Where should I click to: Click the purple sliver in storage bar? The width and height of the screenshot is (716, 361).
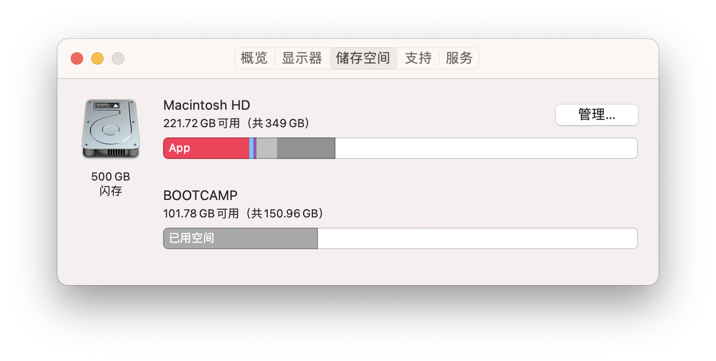(255, 148)
